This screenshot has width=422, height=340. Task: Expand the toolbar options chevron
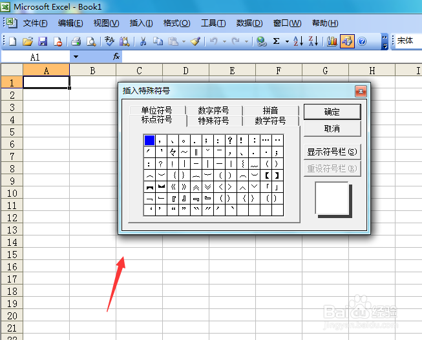[x=385, y=42]
